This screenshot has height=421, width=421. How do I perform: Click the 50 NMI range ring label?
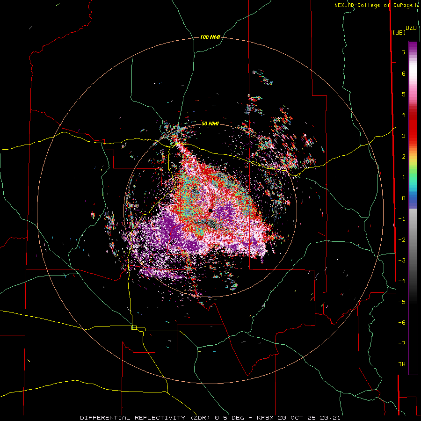210,123
